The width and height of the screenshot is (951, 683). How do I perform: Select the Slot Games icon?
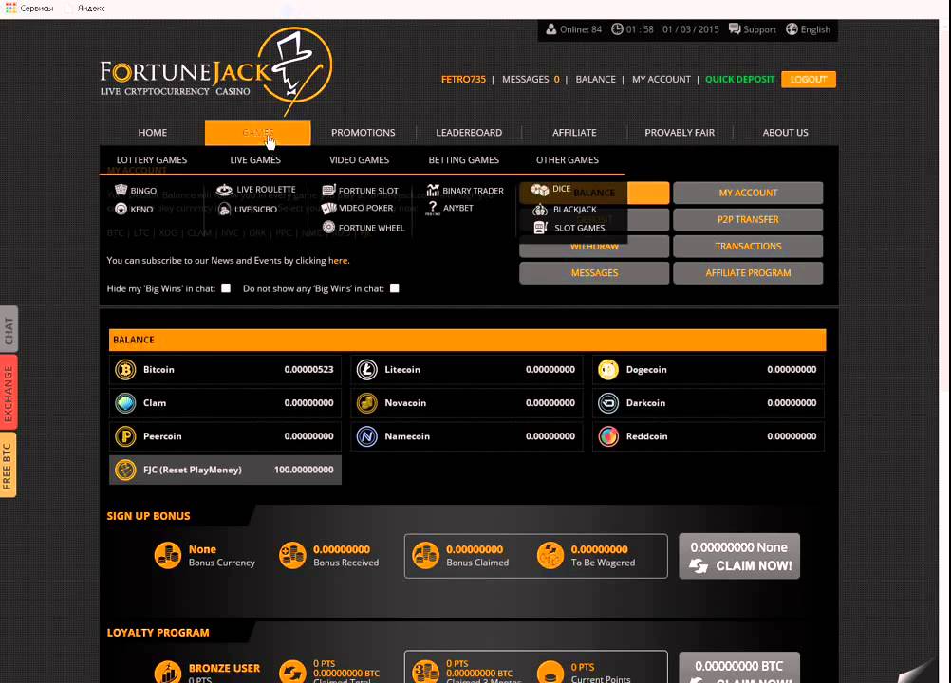click(x=540, y=228)
